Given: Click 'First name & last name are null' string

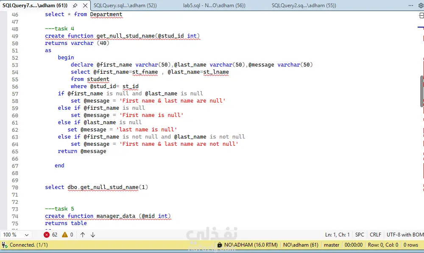Looking at the screenshot, I should tap(172, 100).
